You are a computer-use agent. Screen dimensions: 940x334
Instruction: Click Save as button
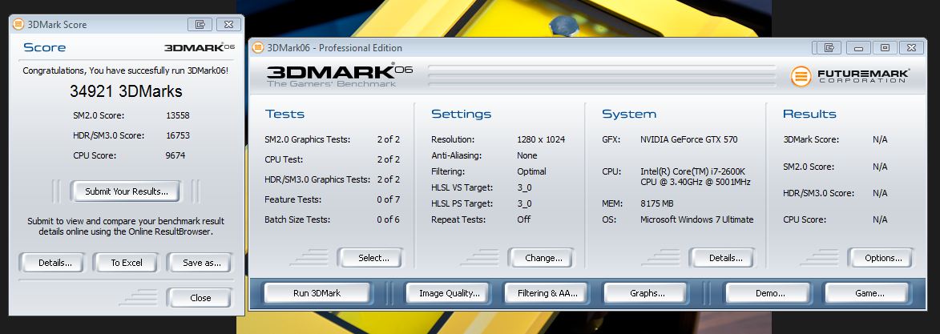coord(199,263)
